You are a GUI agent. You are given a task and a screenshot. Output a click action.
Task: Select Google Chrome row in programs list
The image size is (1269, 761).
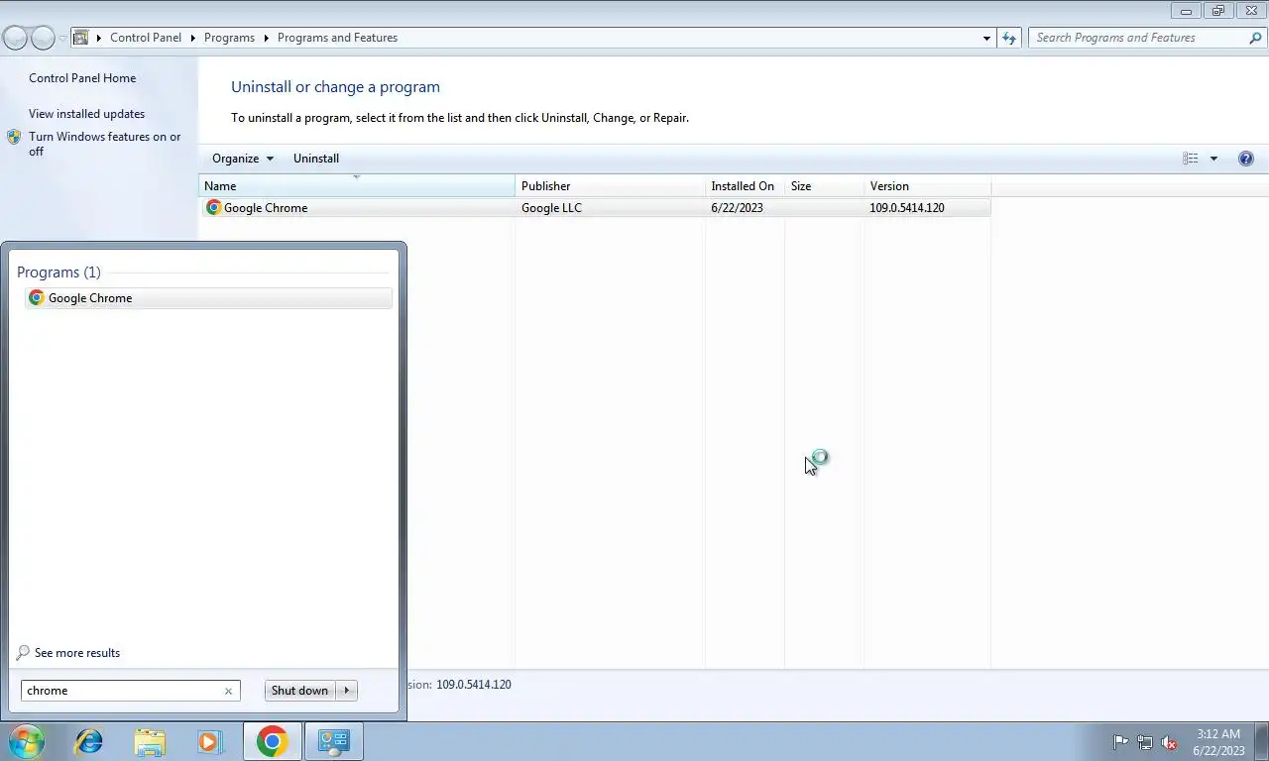[596, 208]
